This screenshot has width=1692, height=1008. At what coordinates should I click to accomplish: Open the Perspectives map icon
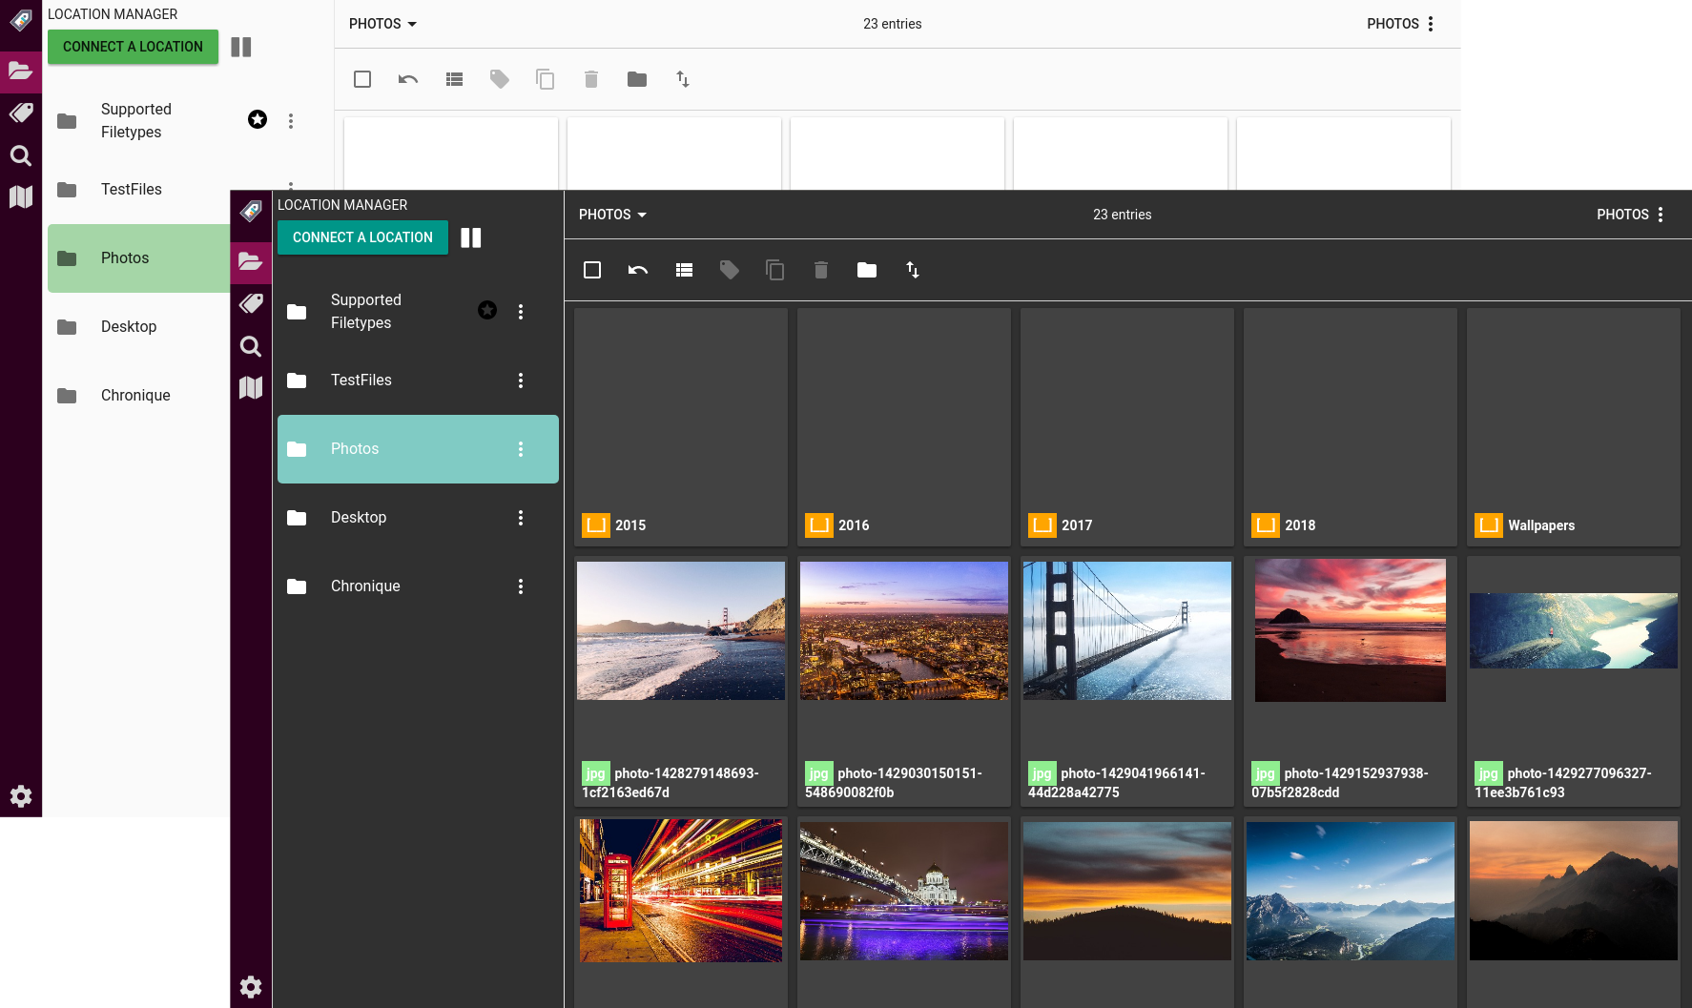tap(251, 387)
